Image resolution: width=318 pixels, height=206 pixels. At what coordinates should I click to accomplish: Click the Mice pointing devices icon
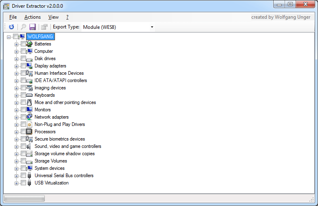coord(29,102)
